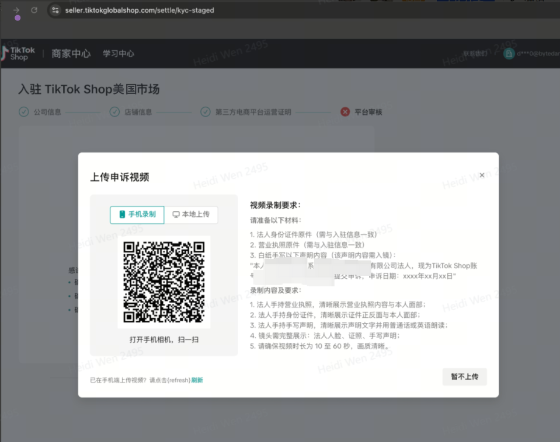This screenshot has width=560, height=442.
Task: Click line 请确保视频时长为 10 至 60 秒
Action: pos(319,346)
